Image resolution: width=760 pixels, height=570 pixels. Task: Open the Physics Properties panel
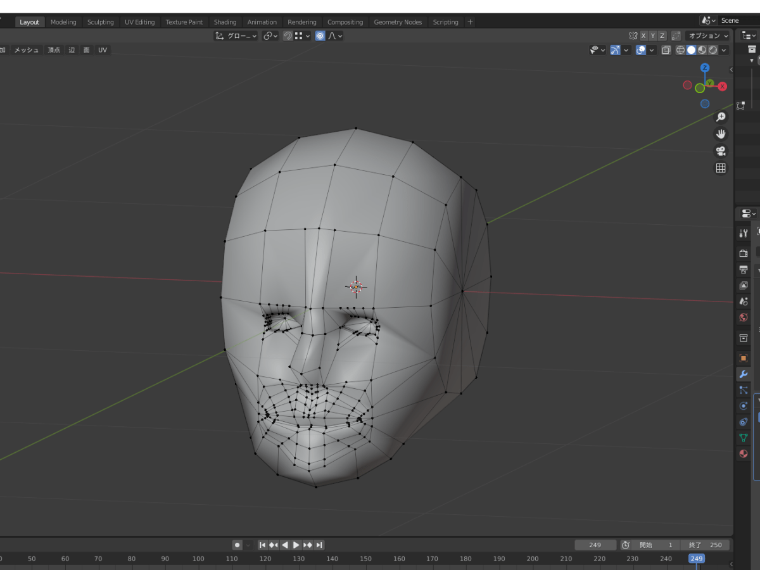743,405
